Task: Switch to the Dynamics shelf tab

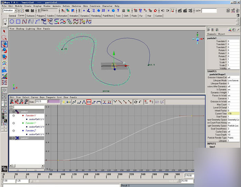Action: click(x=85, y=16)
